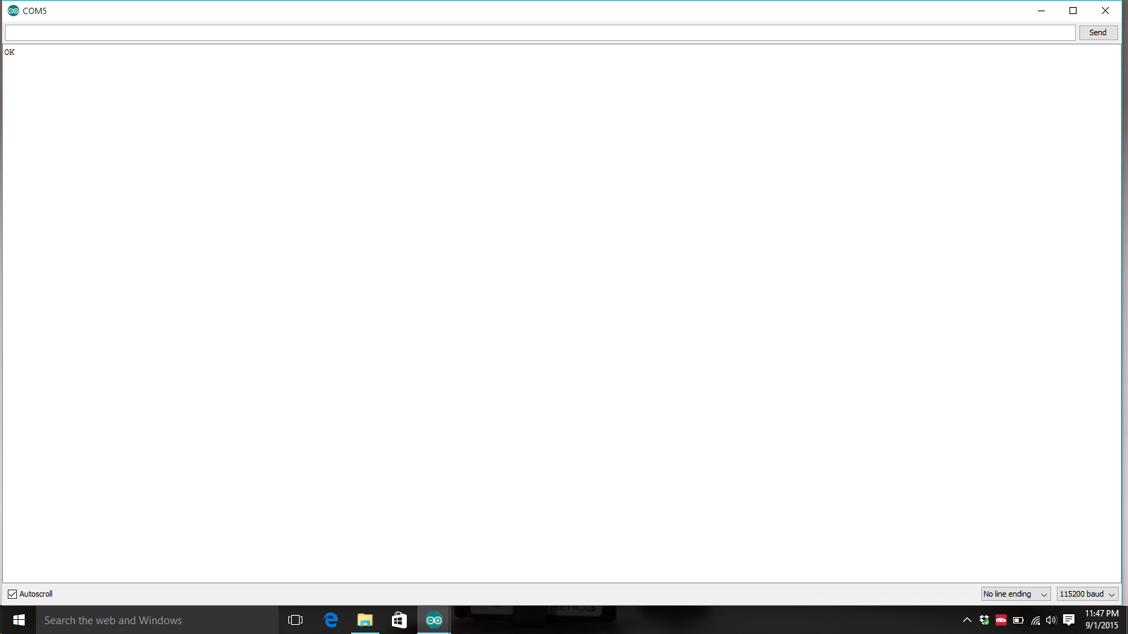Open the Start menu
This screenshot has height=634, width=1128.
[18, 620]
